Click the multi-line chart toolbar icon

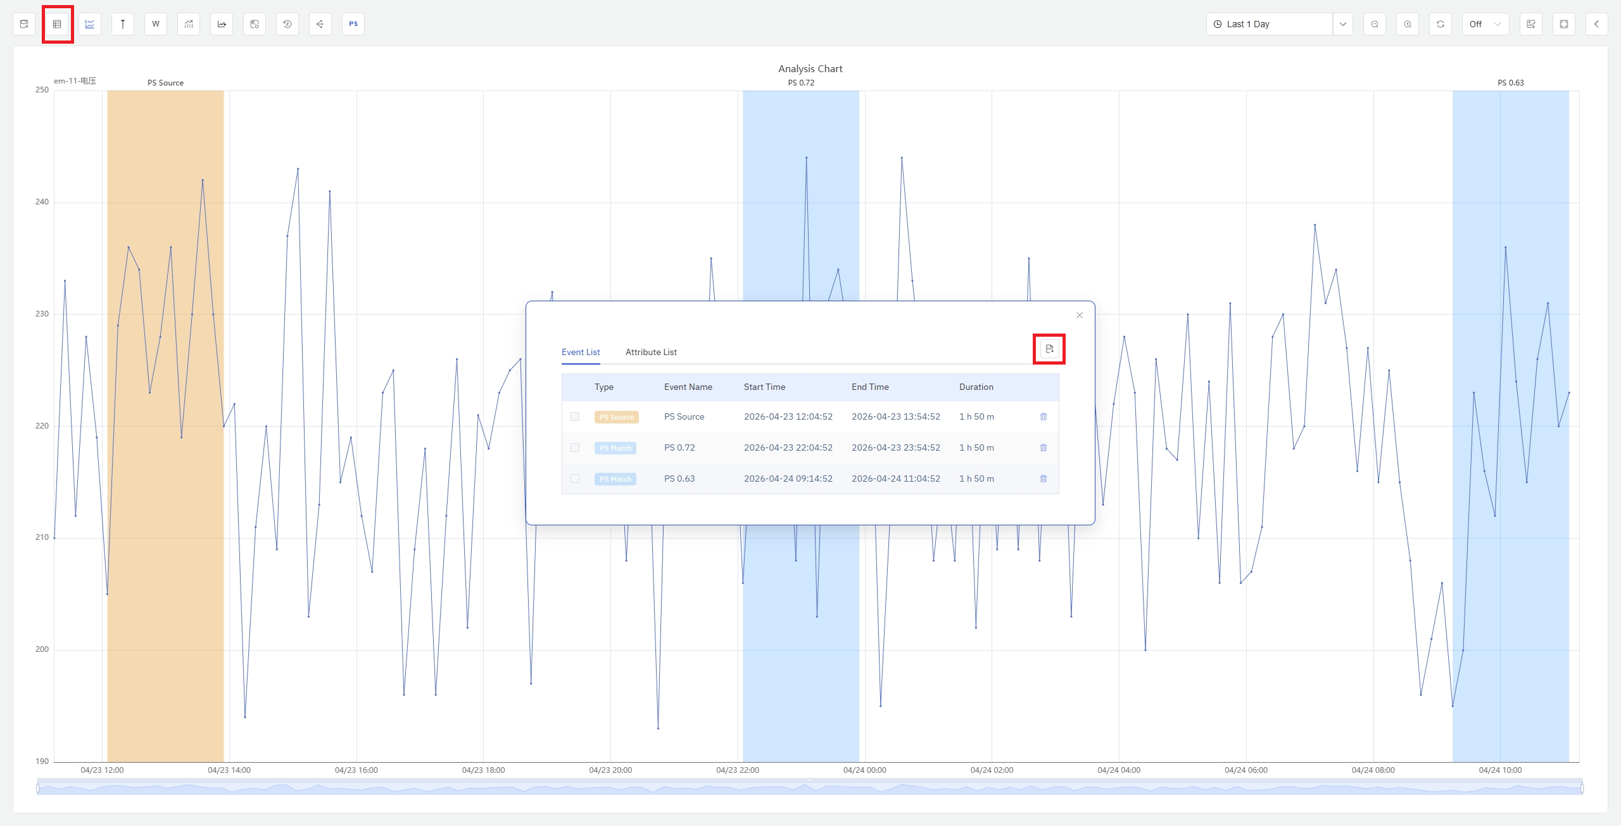point(90,24)
